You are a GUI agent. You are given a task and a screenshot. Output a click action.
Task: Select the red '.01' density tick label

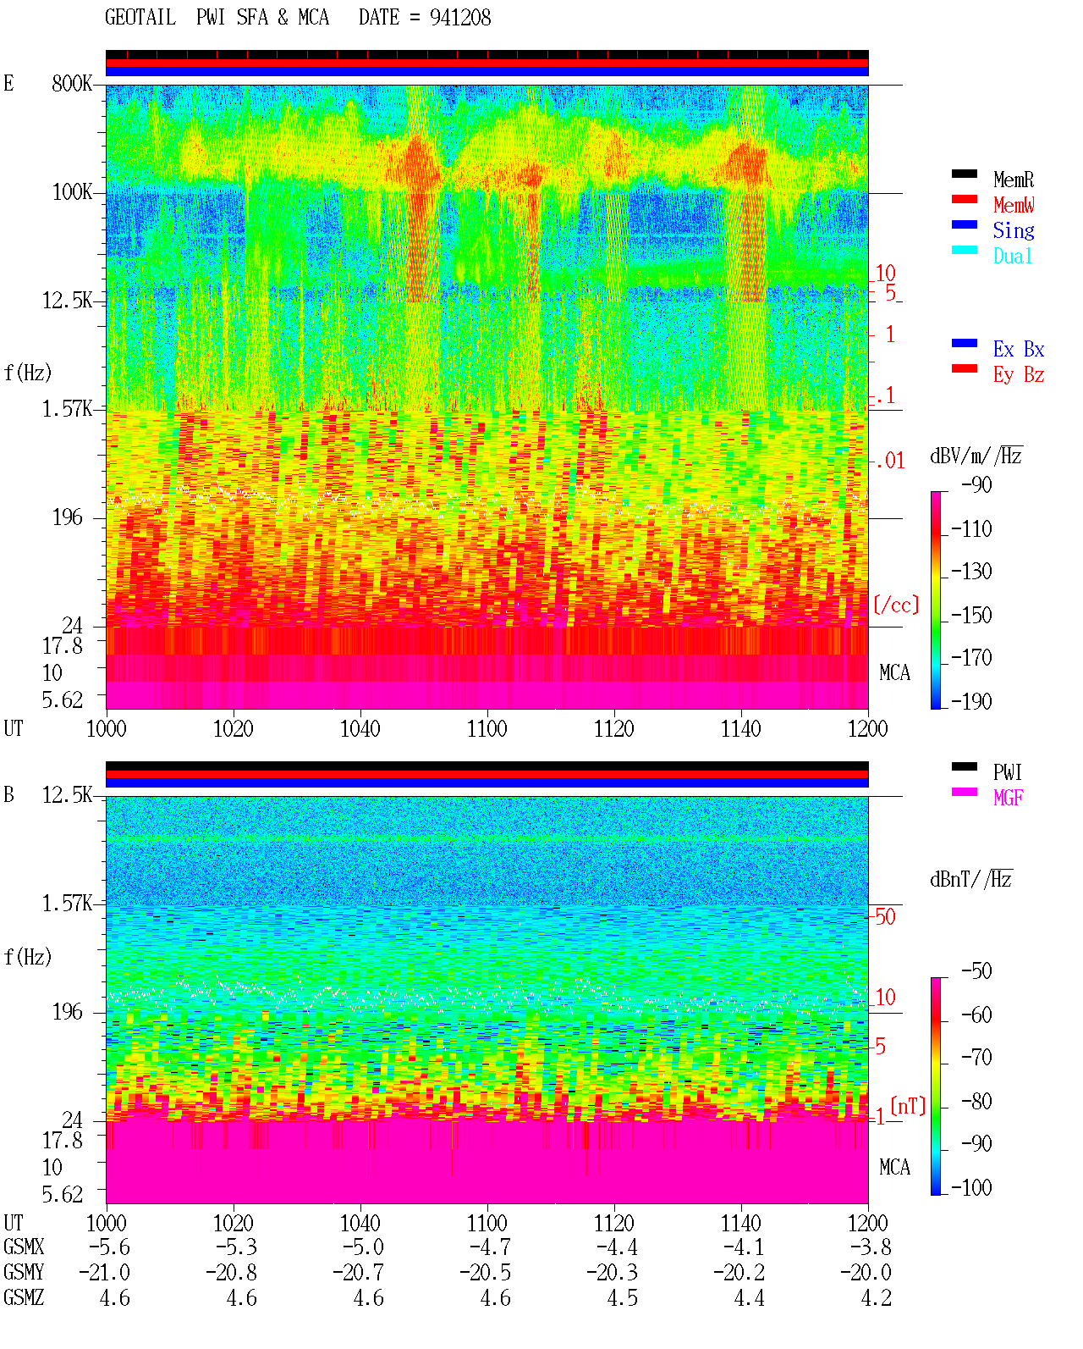click(x=890, y=462)
